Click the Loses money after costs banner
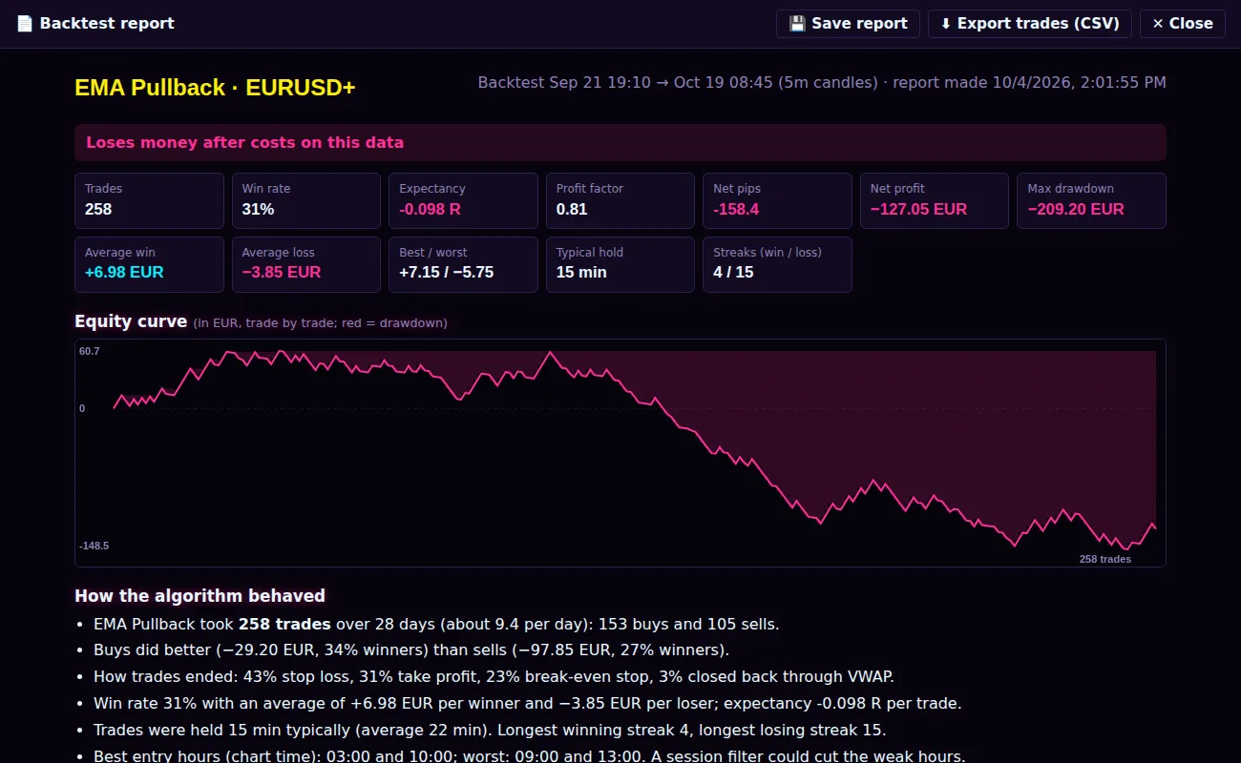 (x=620, y=142)
